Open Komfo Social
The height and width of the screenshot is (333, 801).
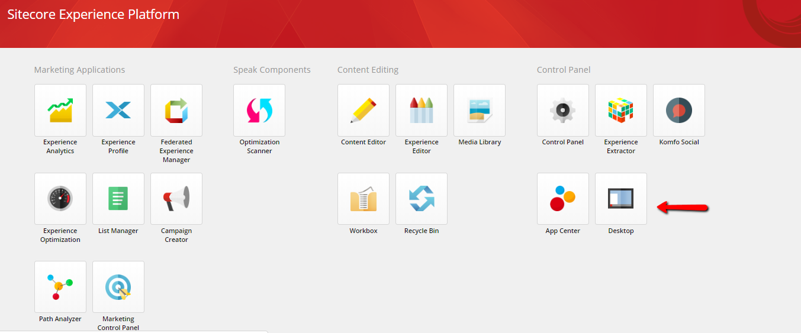click(679, 110)
